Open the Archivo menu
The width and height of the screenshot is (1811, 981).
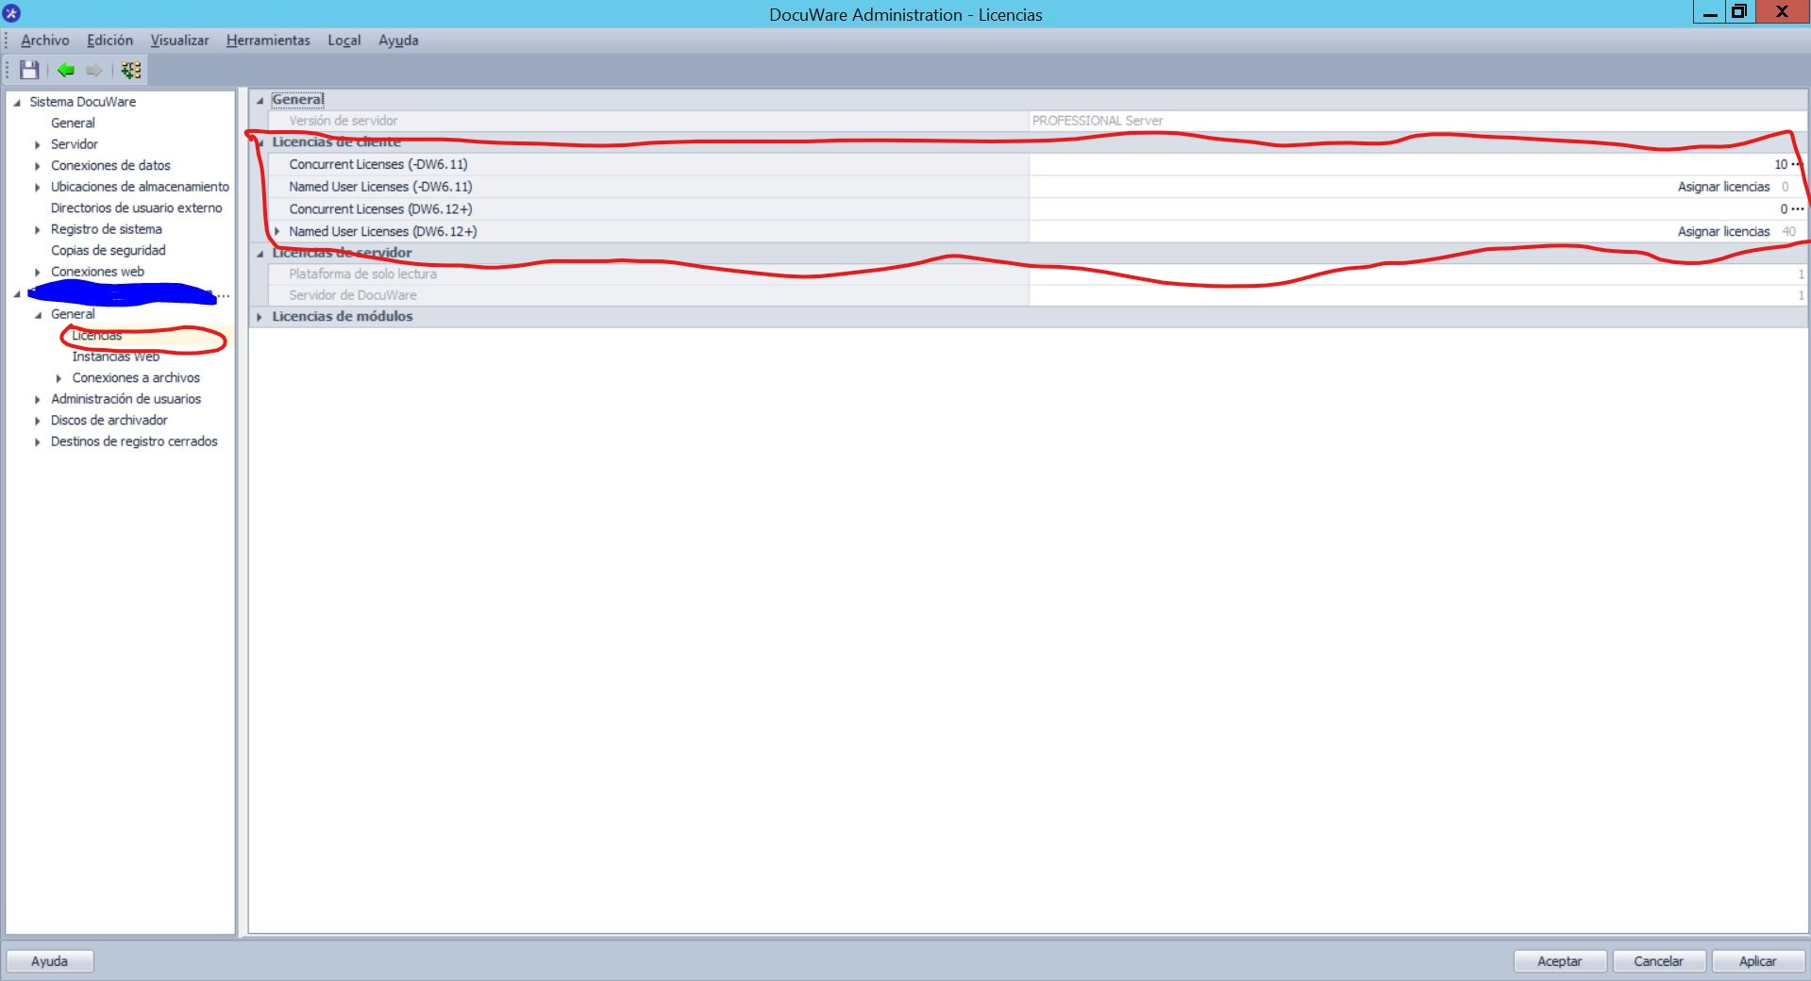(x=44, y=41)
